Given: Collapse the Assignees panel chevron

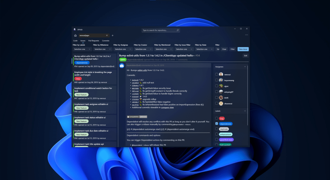Looking at the screenshot, I should point(244,66).
